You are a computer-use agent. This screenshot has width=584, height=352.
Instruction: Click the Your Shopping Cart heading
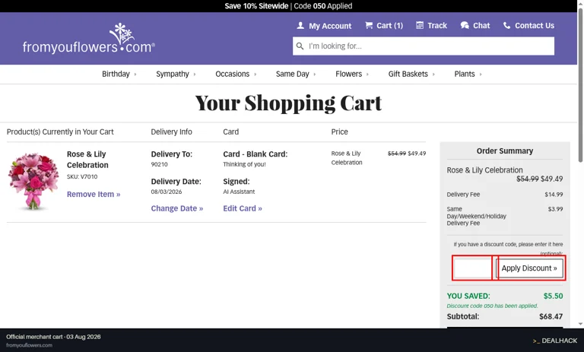288,103
